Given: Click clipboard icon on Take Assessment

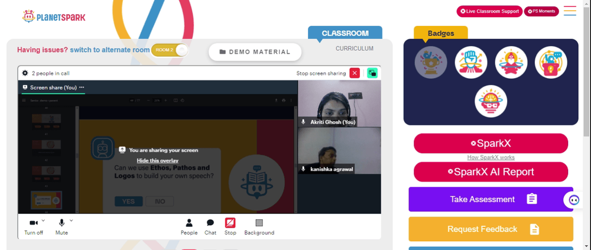Looking at the screenshot, I should coord(532,199).
